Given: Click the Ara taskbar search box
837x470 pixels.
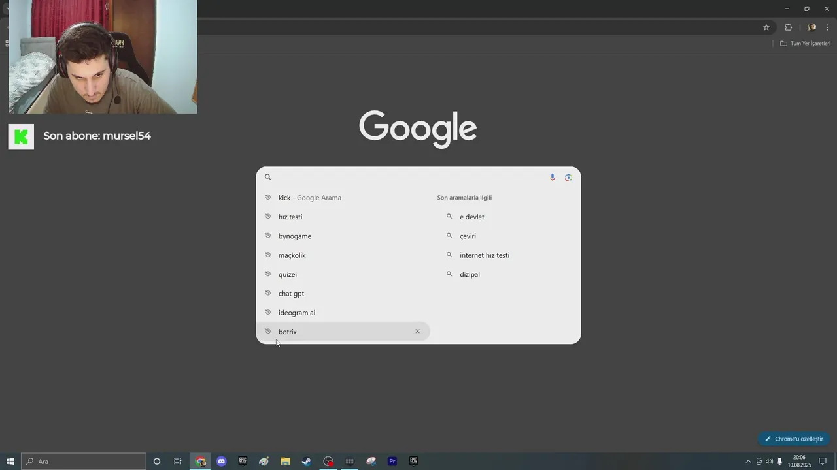Looking at the screenshot, I should [84, 462].
